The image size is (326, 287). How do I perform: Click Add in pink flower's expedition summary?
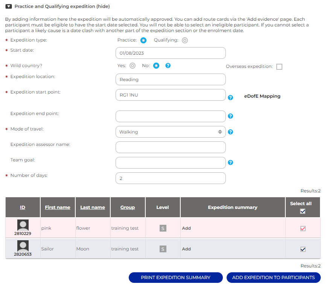point(186,228)
